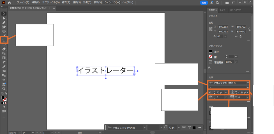Viewport: 274px width, 134px height.
Task: Toggle the constrain width and height proportions link
Action: (249, 29)
